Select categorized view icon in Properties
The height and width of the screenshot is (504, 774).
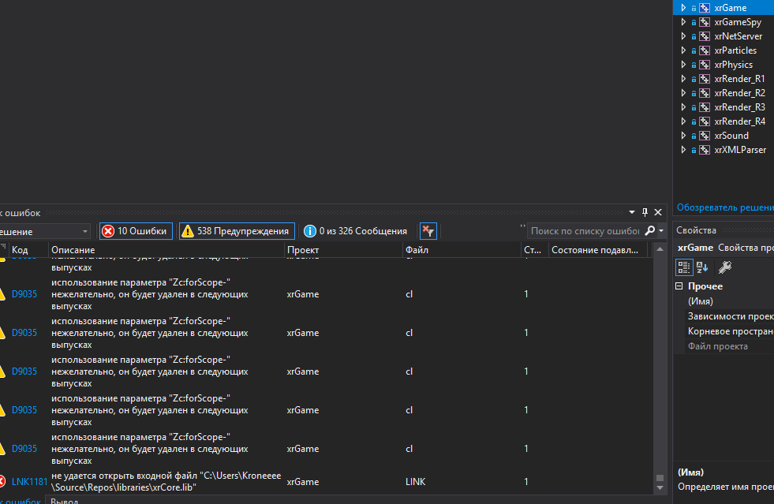(684, 267)
